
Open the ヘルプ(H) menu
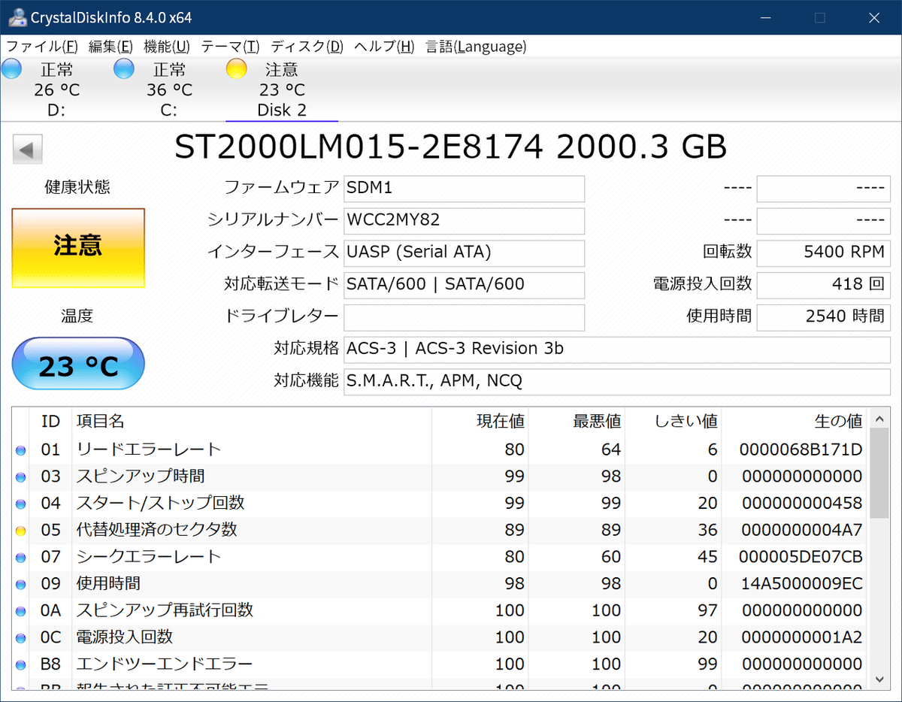coord(383,47)
